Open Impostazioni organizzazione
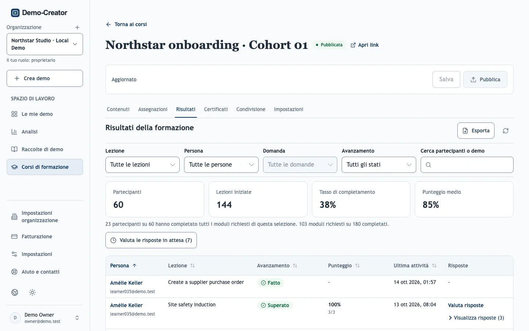 (x=45, y=217)
